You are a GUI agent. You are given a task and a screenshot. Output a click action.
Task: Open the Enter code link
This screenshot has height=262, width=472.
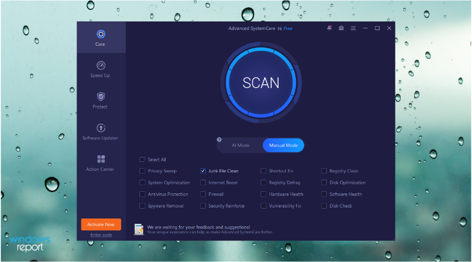pos(101,235)
